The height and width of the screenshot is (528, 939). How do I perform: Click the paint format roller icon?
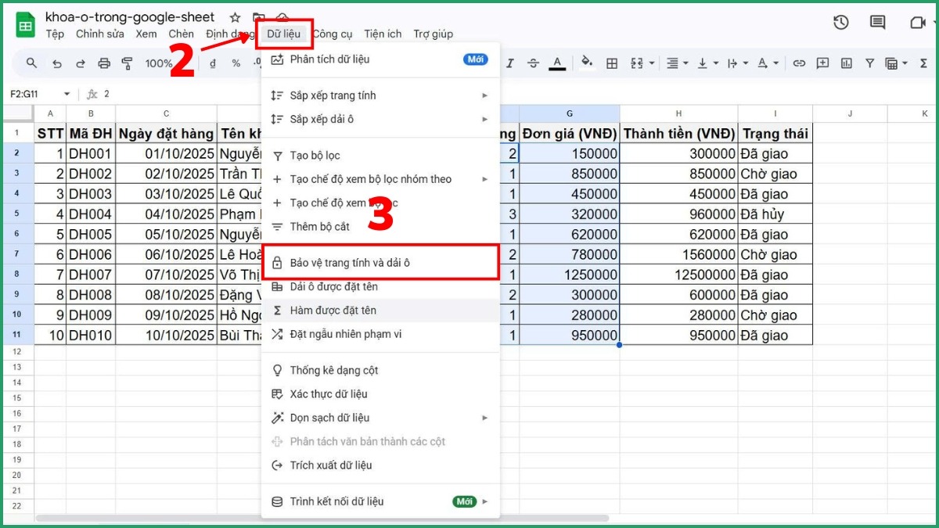tap(128, 63)
